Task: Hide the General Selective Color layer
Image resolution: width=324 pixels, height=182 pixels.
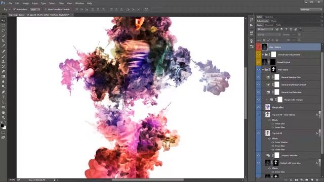Action: [258, 77]
